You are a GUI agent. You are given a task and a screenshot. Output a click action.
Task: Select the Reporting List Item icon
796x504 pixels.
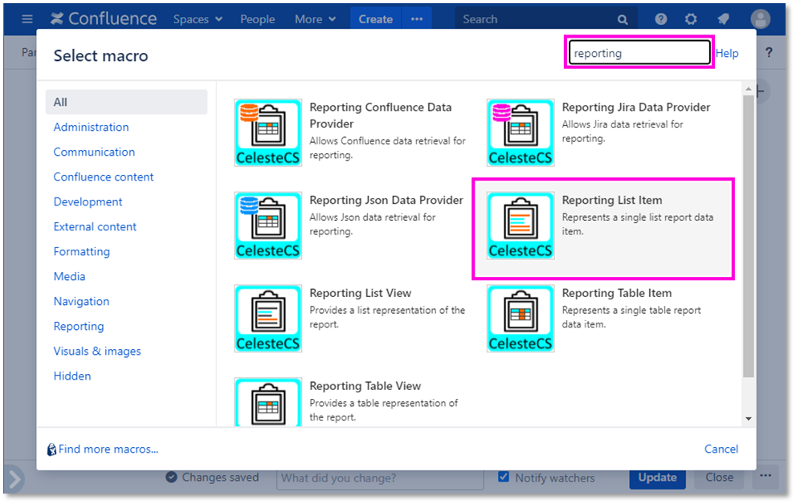pyautogui.click(x=520, y=226)
